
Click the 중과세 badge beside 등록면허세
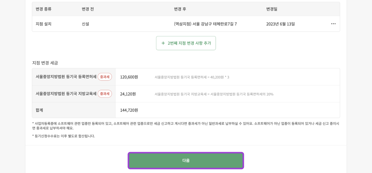[105, 77]
